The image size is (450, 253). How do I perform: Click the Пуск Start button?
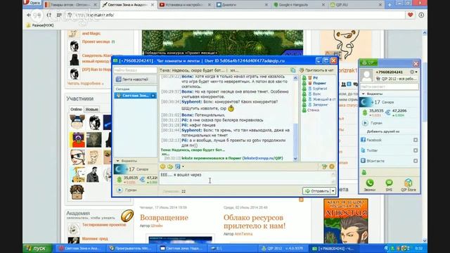(37, 248)
